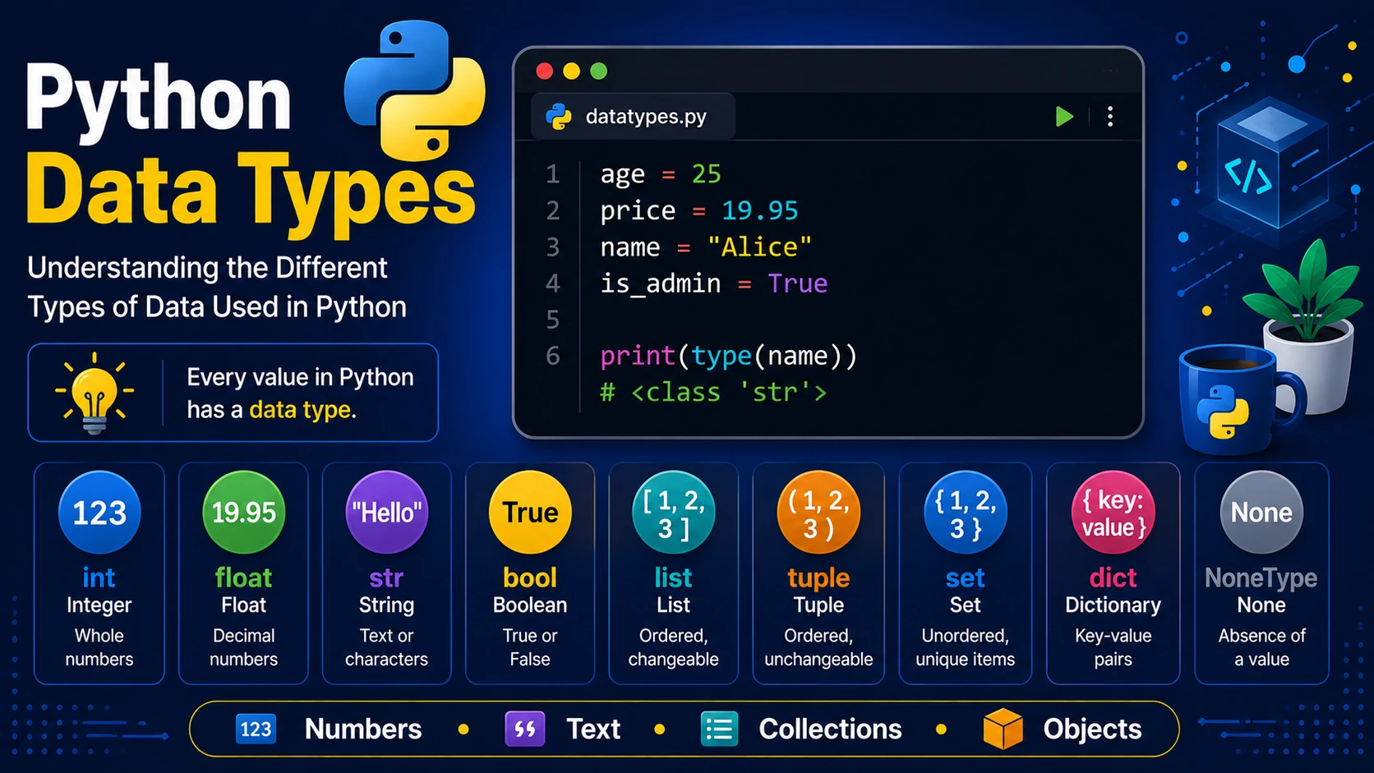Click the green run play button
The width and height of the screenshot is (1374, 773).
[1064, 117]
